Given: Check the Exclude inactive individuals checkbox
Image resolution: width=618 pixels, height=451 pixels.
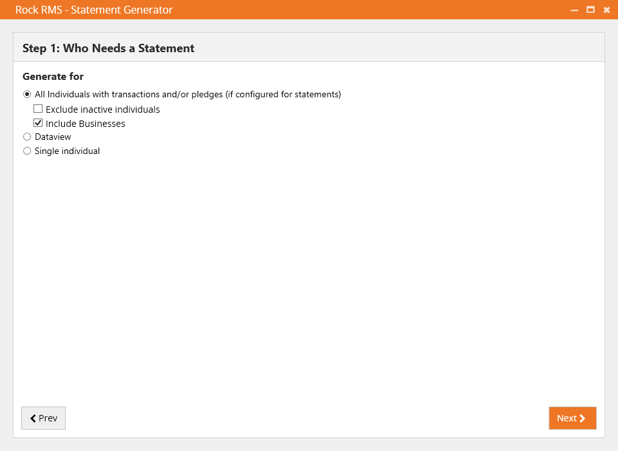Looking at the screenshot, I should [x=38, y=108].
